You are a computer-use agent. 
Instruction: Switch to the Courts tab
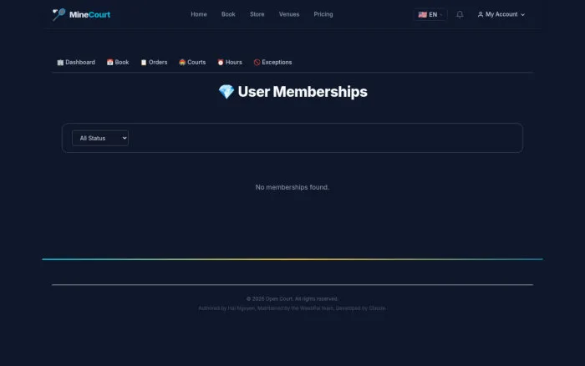(192, 63)
